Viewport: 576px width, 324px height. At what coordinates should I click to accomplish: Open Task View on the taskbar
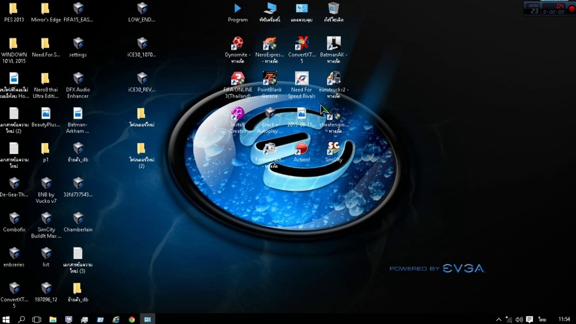tap(37, 319)
